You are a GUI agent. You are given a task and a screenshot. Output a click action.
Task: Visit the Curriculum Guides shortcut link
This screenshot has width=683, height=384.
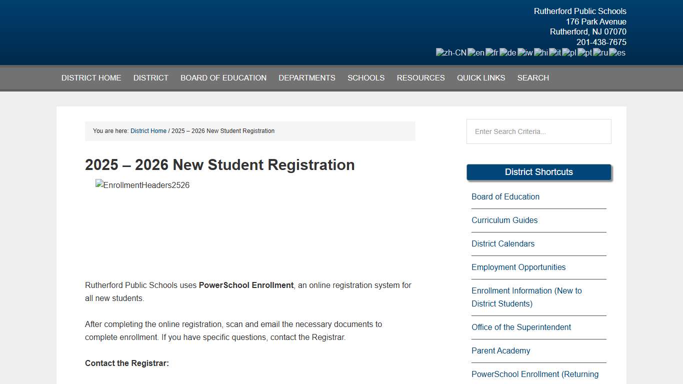(504, 220)
